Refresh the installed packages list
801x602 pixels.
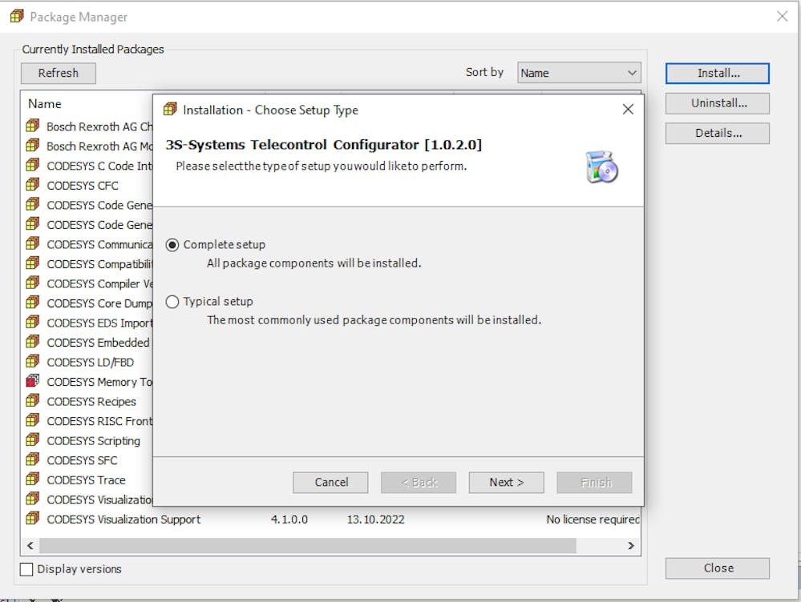(59, 73)
